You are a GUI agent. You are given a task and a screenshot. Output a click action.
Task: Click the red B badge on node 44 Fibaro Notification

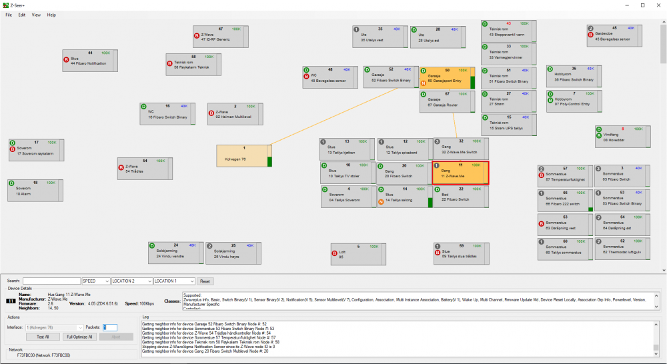[66, 59]
